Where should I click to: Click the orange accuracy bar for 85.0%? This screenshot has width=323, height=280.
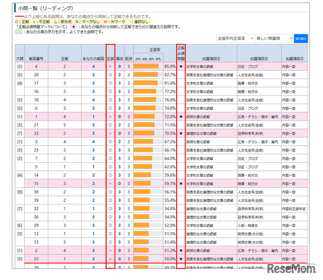(x=146, y=66)
